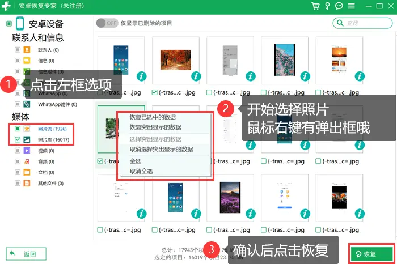Check the 其他文件 (0) checkbox

click(x=18, y=183)
